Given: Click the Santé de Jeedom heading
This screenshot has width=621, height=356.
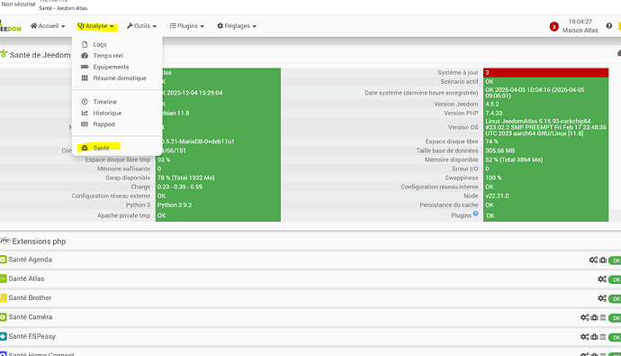Looking at the screenshot, I should 40,55.
